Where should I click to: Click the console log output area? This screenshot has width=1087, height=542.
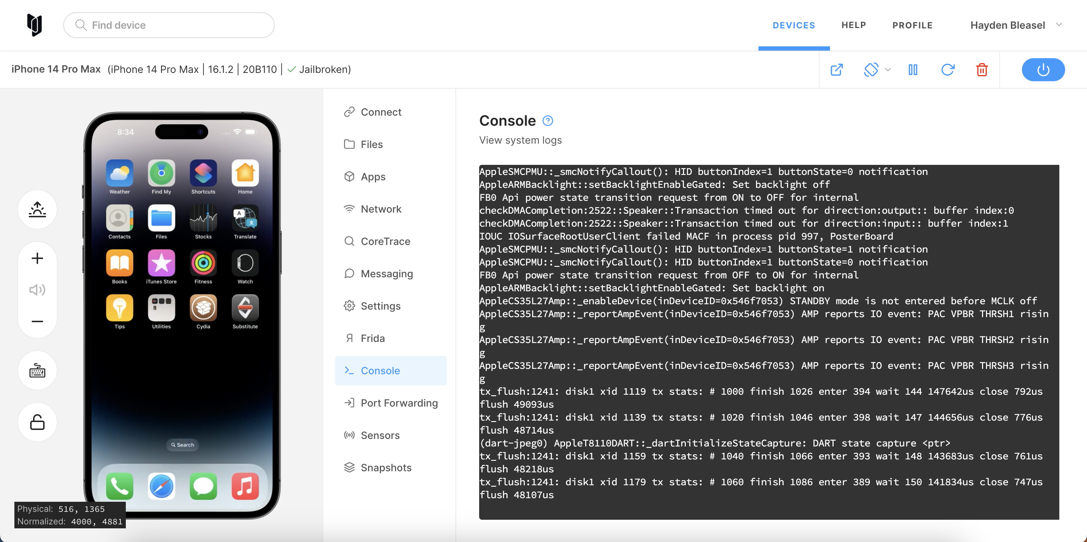coord(769,342)
